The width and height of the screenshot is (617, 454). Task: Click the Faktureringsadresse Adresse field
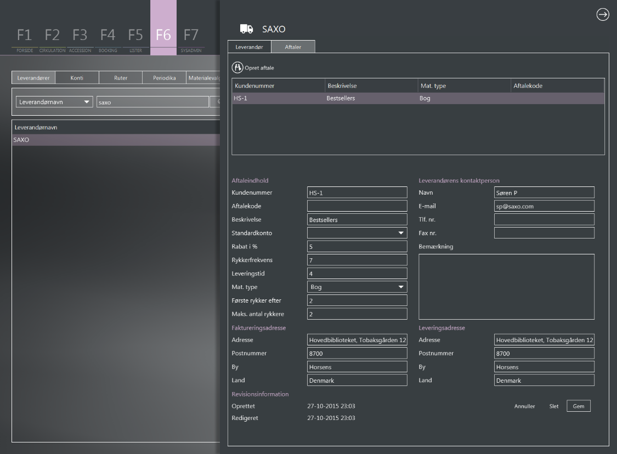click(357, 339)
